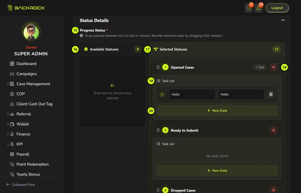The height and width of the screenshot is (193, 301).
Task: Expand the Referral submenu arrow
Action: [8, 114]
